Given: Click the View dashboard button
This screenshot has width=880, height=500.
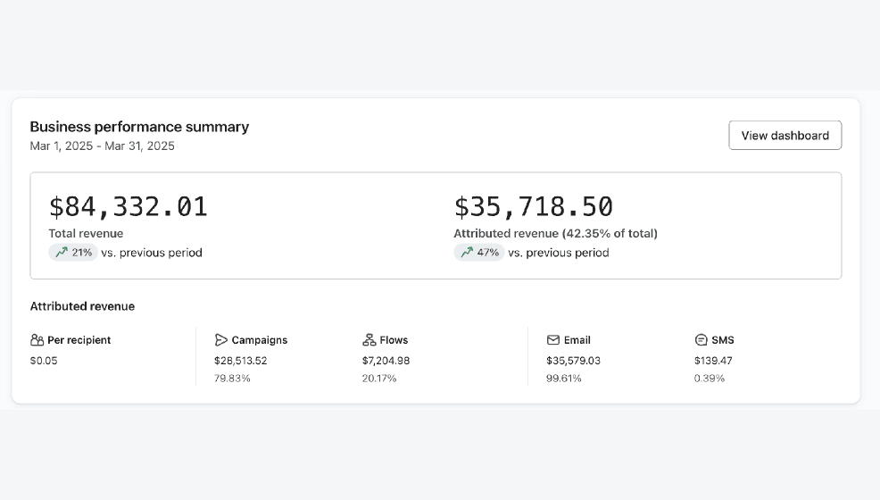Looking at the screenshot, I should (785, 135).
